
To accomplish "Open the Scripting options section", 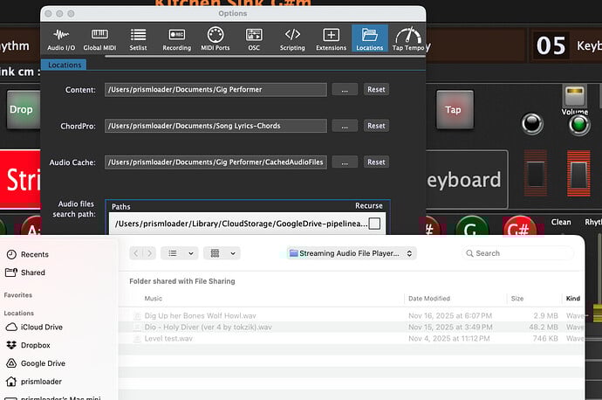I will [292, 39].
